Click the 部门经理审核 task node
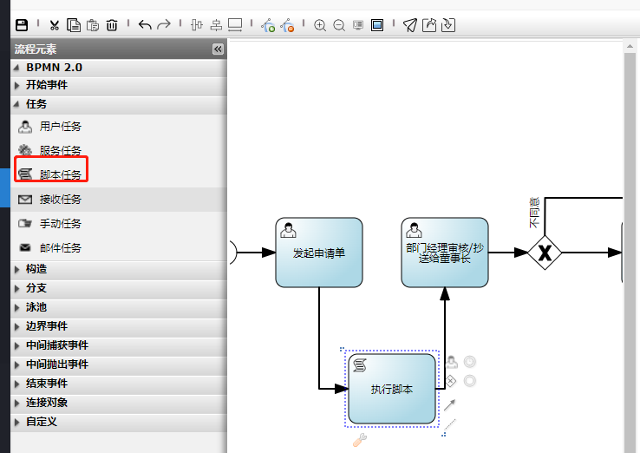 pos(444,253)
